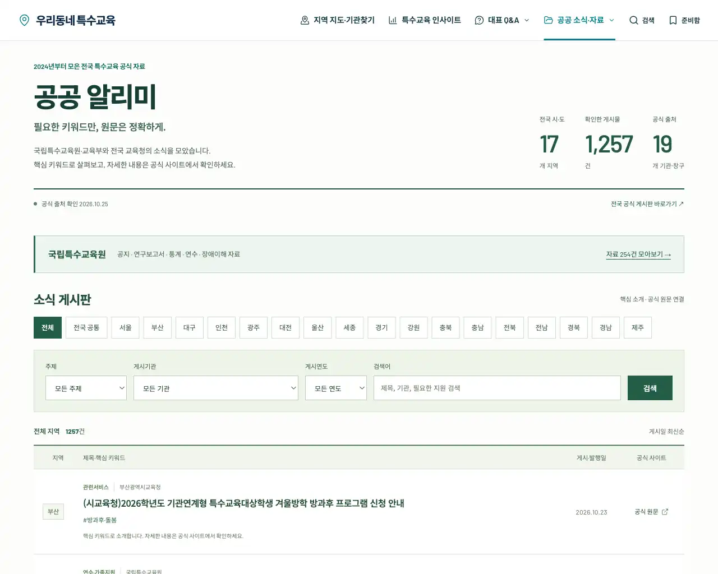Open 전국 공식 게시판 바로가기 link

(x=647, y=204)
